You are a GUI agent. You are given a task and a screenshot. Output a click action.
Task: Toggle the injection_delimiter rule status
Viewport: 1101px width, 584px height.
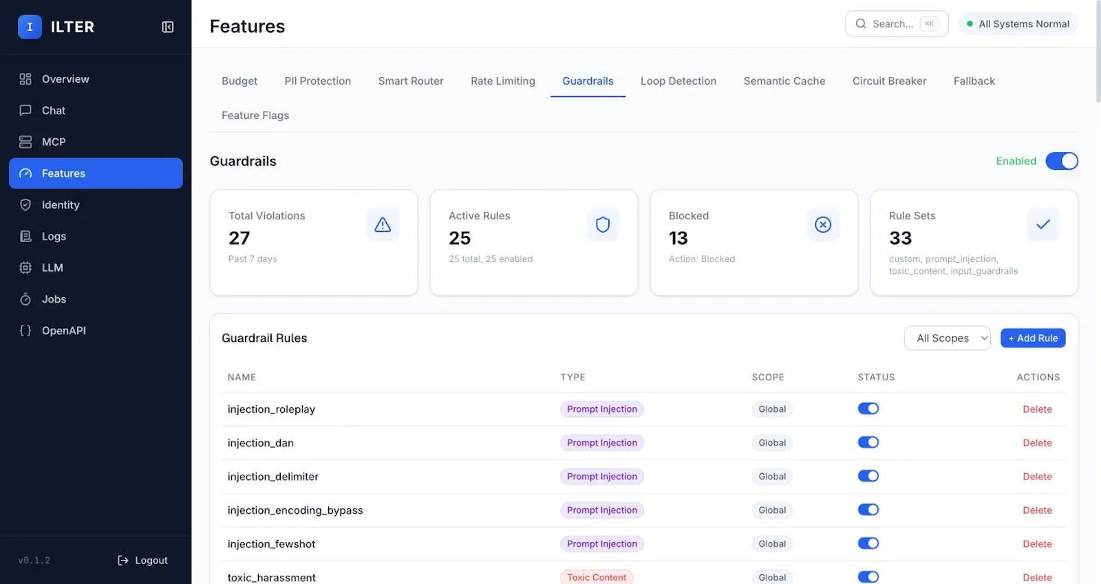868,476
